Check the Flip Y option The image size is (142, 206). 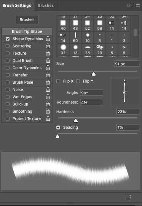pyautogui.click(x=78, y=81)
